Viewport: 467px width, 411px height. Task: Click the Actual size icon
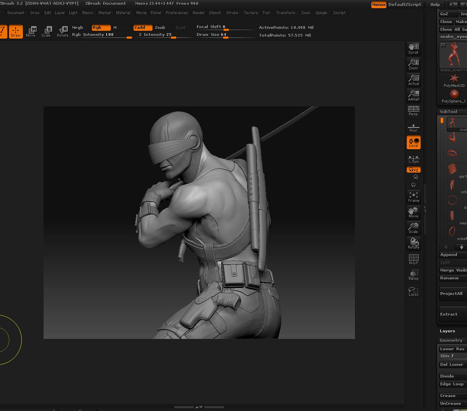(413, 80)
